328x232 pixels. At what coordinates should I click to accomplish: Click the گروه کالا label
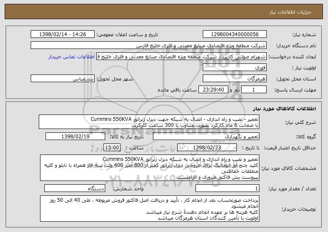[x=306, y=137]
